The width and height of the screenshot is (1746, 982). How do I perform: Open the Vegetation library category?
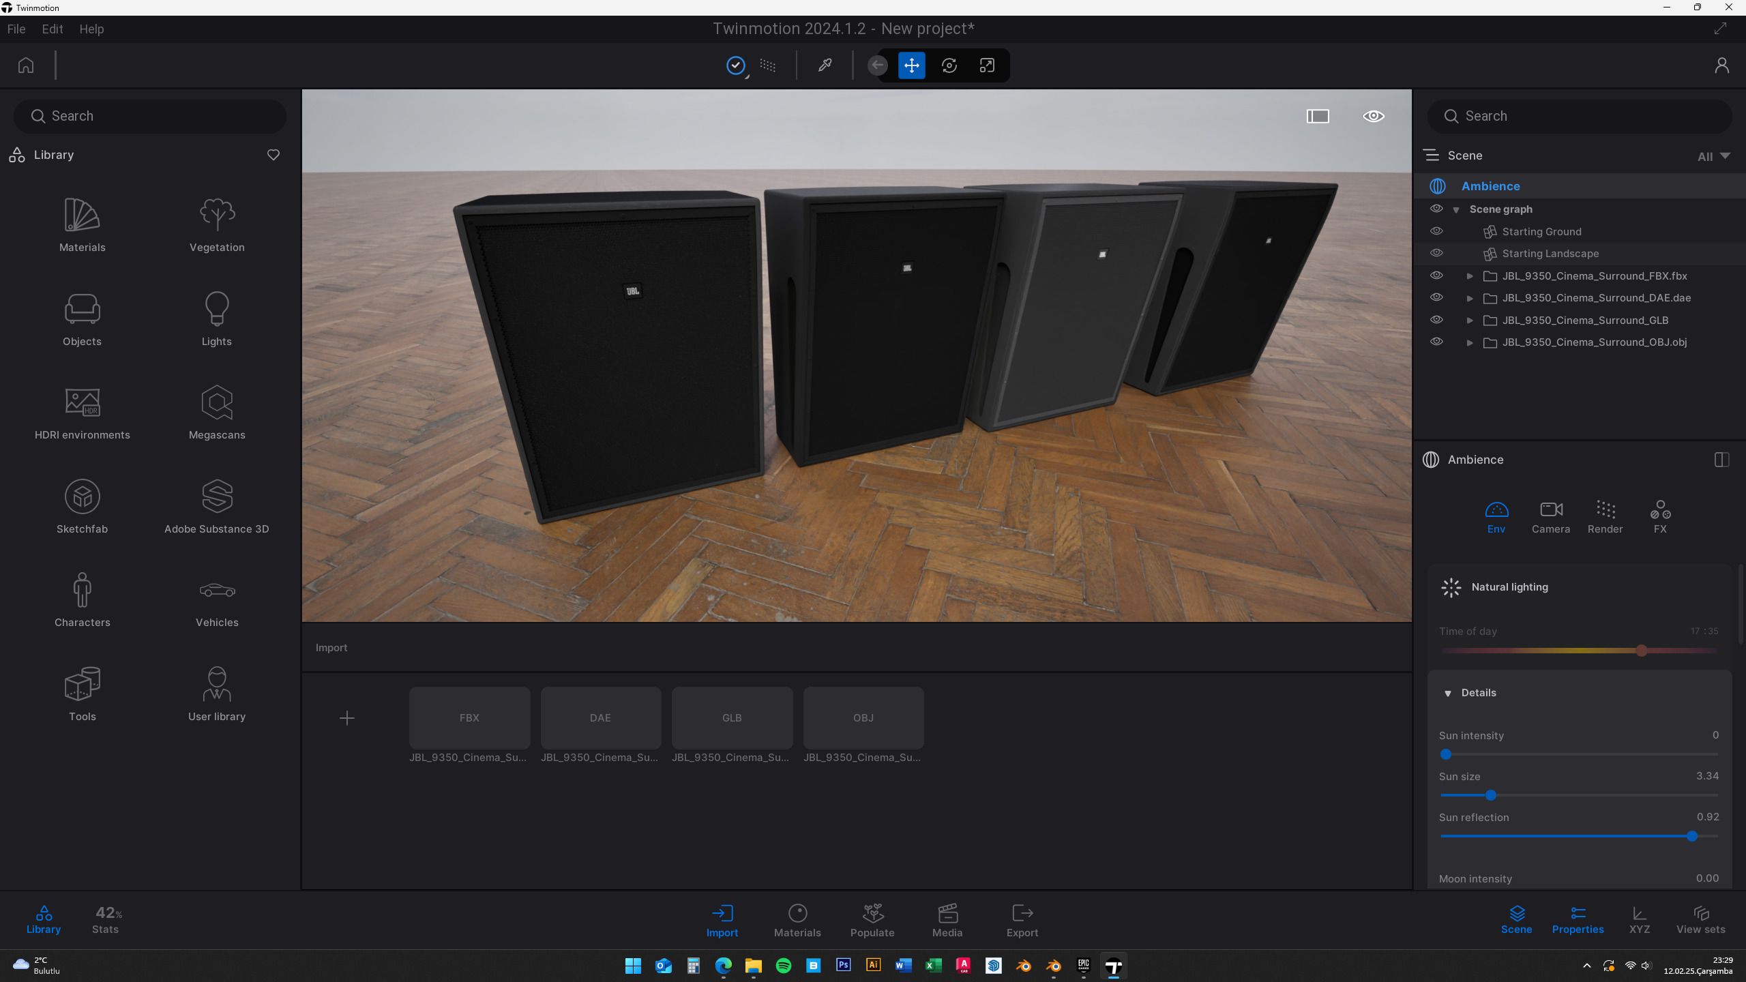tap(217, 225)
